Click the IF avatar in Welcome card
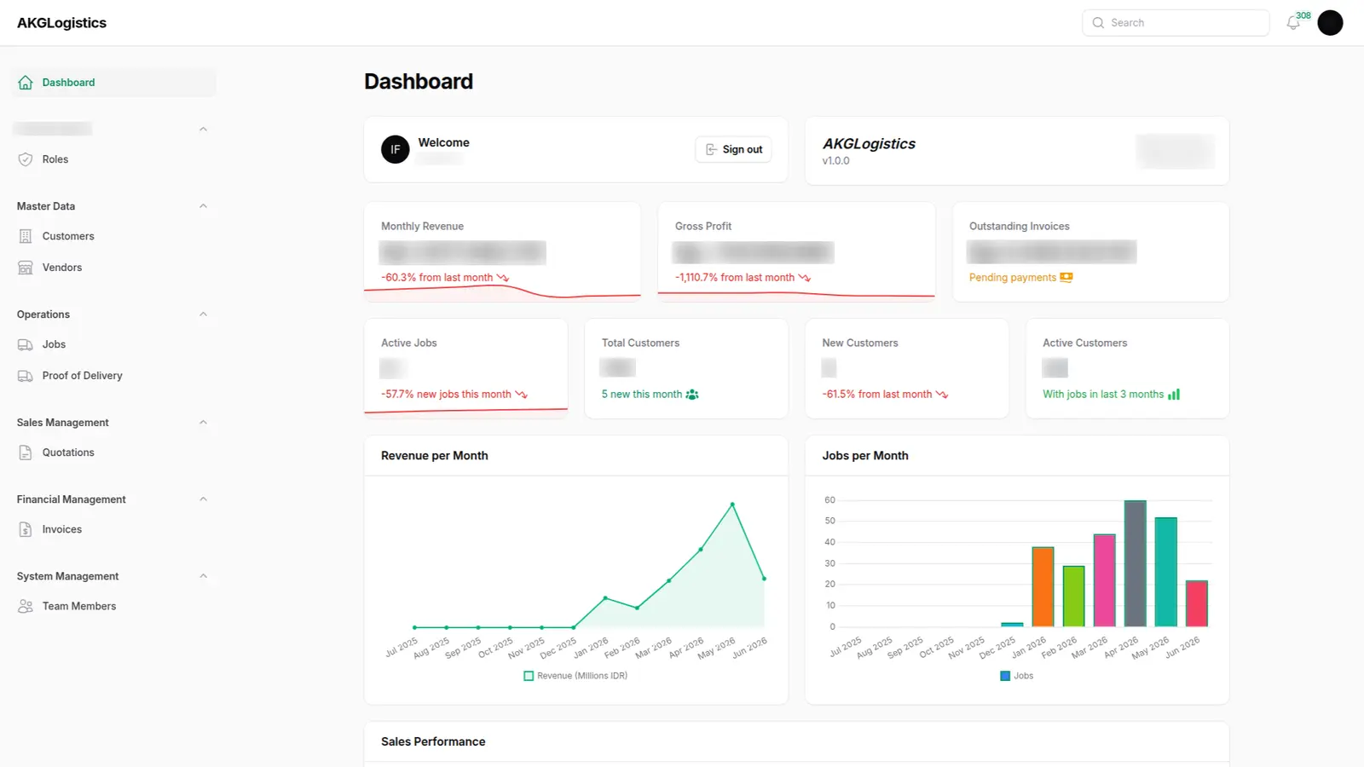The height and width of the screenshot is (767, 1364). click(395, 149)
